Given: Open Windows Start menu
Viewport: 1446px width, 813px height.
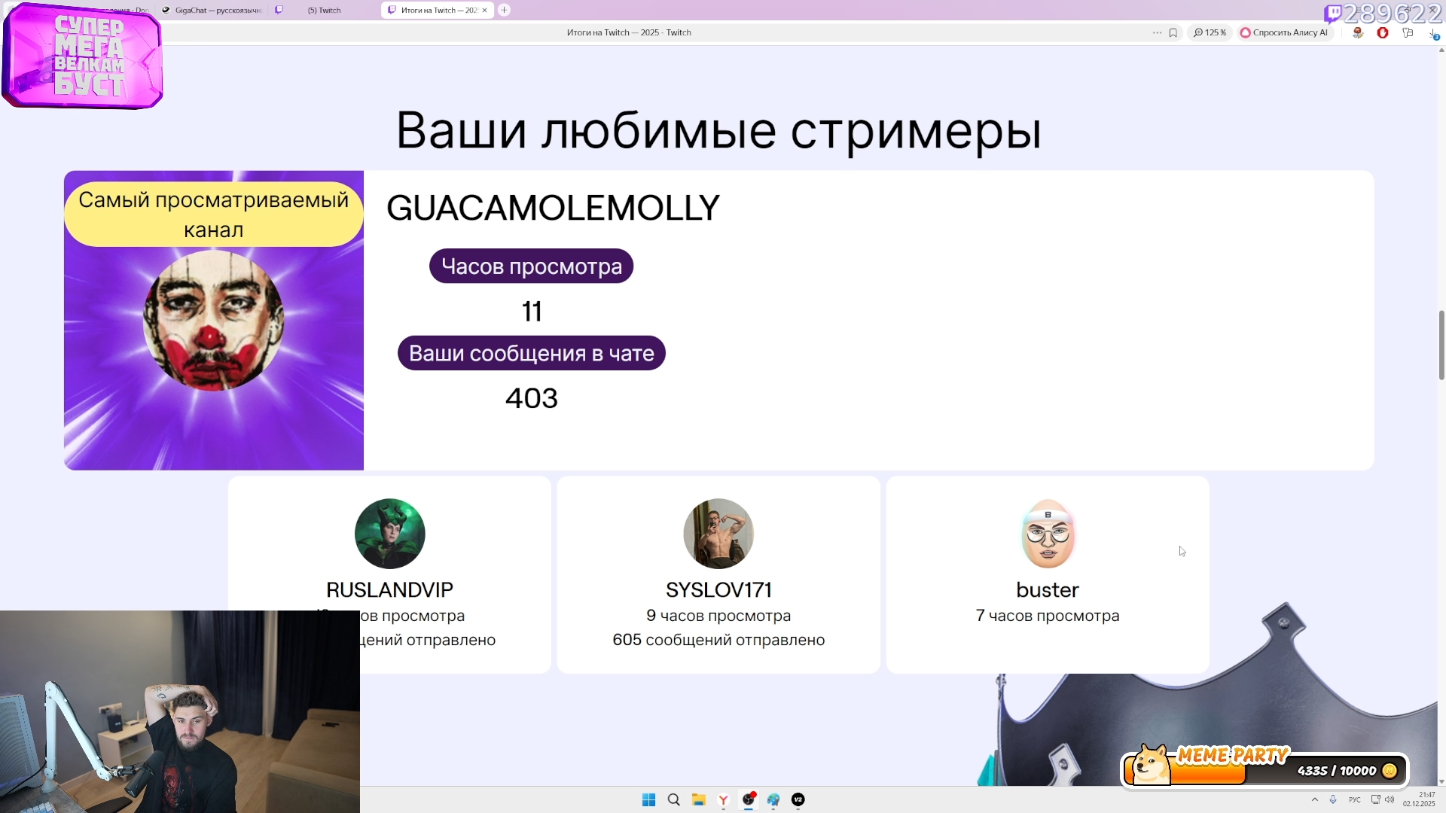Looking at the screenshot, I should pyautogui.click(x=648, y=799).
